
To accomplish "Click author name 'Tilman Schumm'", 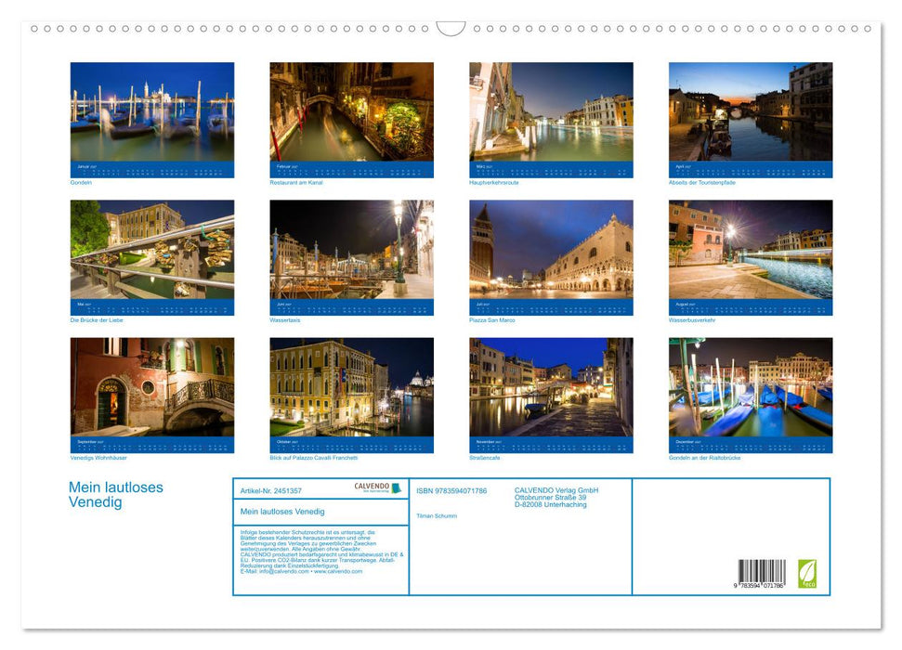I will coord(437,516).
